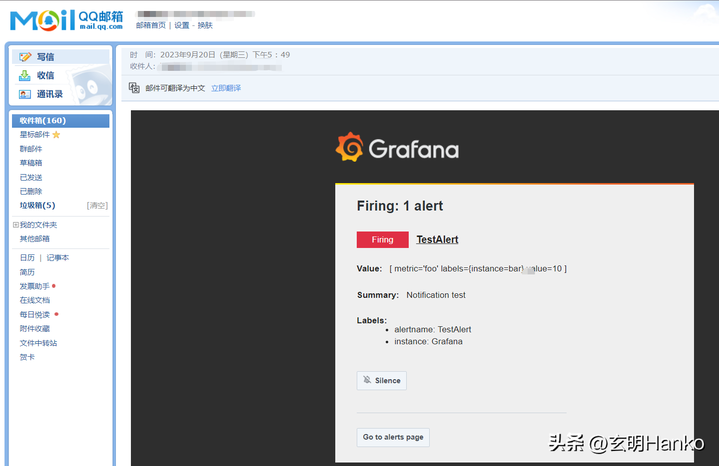This screenshot has width=719, height=466.
Task: Click the email timestamp 2023年9月20日
Action: pyautogui.click(x=225, y=55)
